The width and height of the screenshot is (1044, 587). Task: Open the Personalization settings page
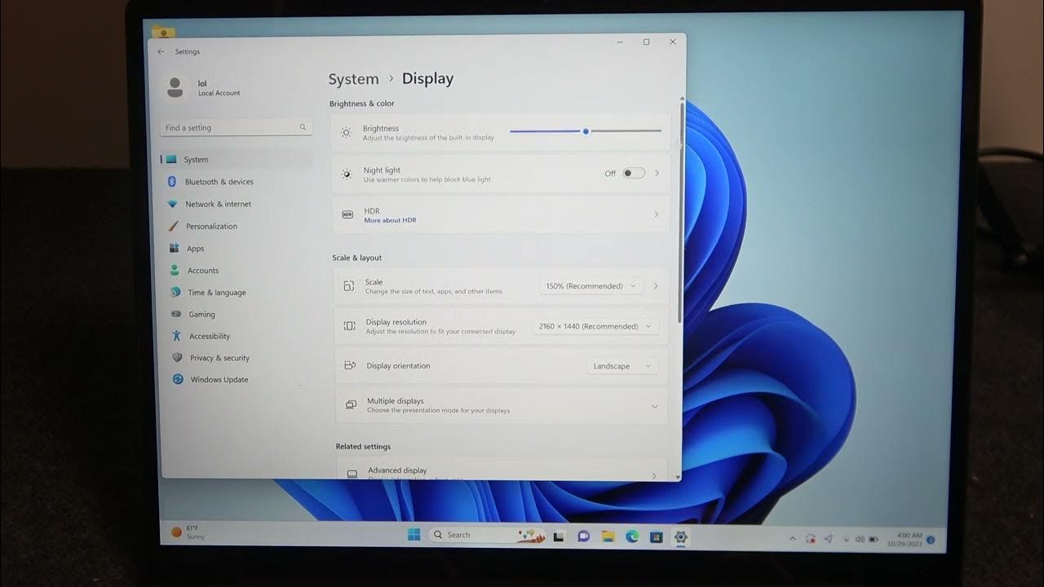point(211,227)
